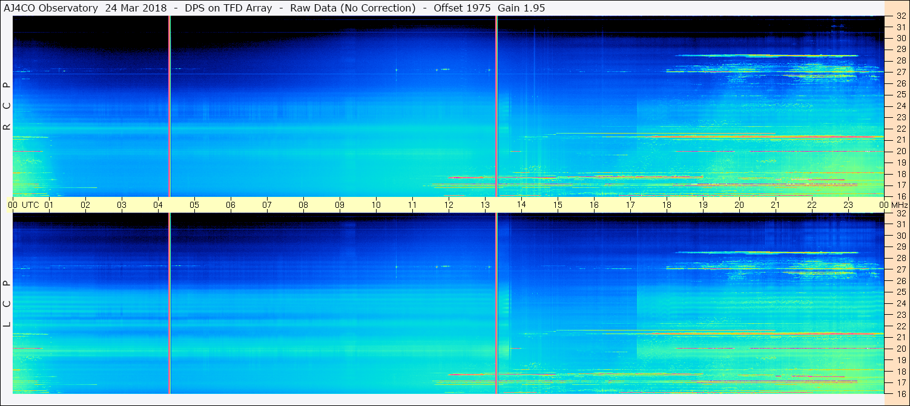Click the orange vertical line after 13 UTC in the lower panel

(x=496, y=303)
